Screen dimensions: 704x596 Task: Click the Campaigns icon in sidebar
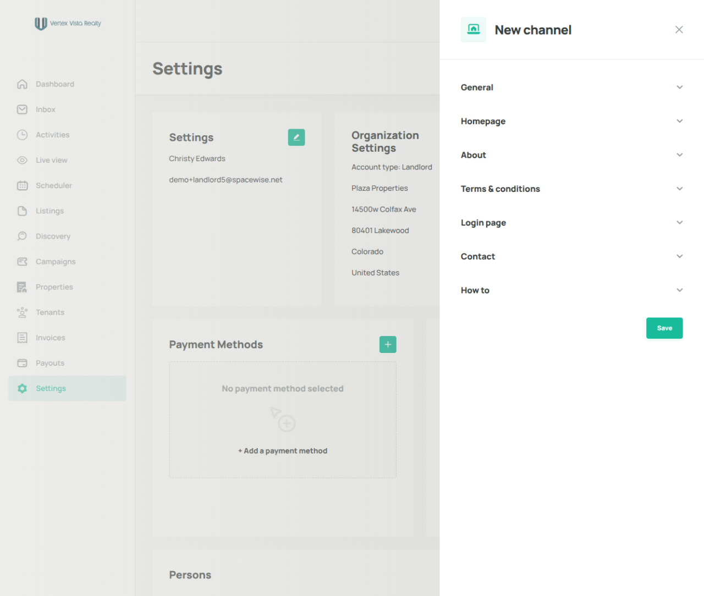[22, 262]
